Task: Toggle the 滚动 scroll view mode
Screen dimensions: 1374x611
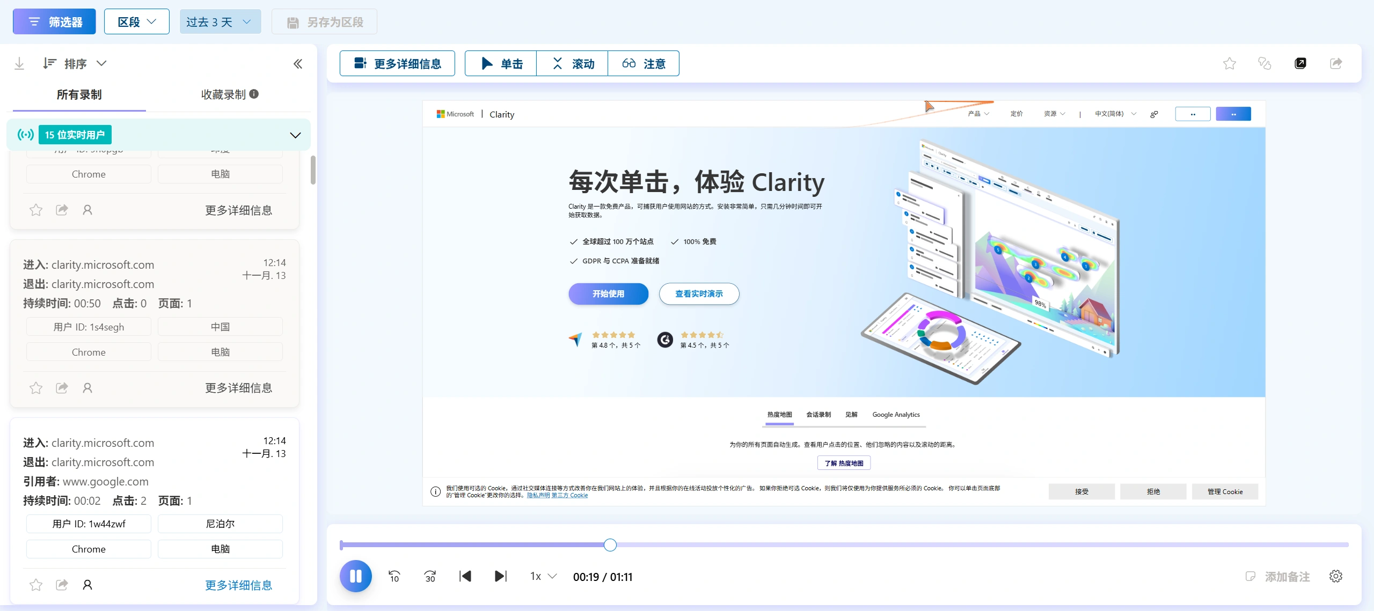Action: click(x=571, y=63)
